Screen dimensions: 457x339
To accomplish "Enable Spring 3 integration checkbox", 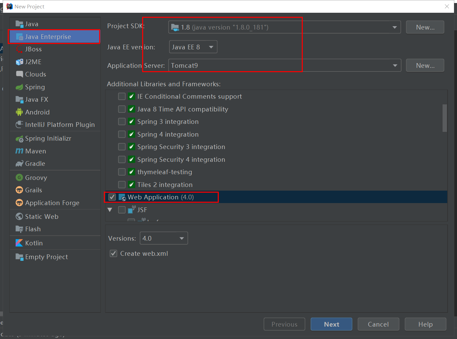I will click(122, 122).
